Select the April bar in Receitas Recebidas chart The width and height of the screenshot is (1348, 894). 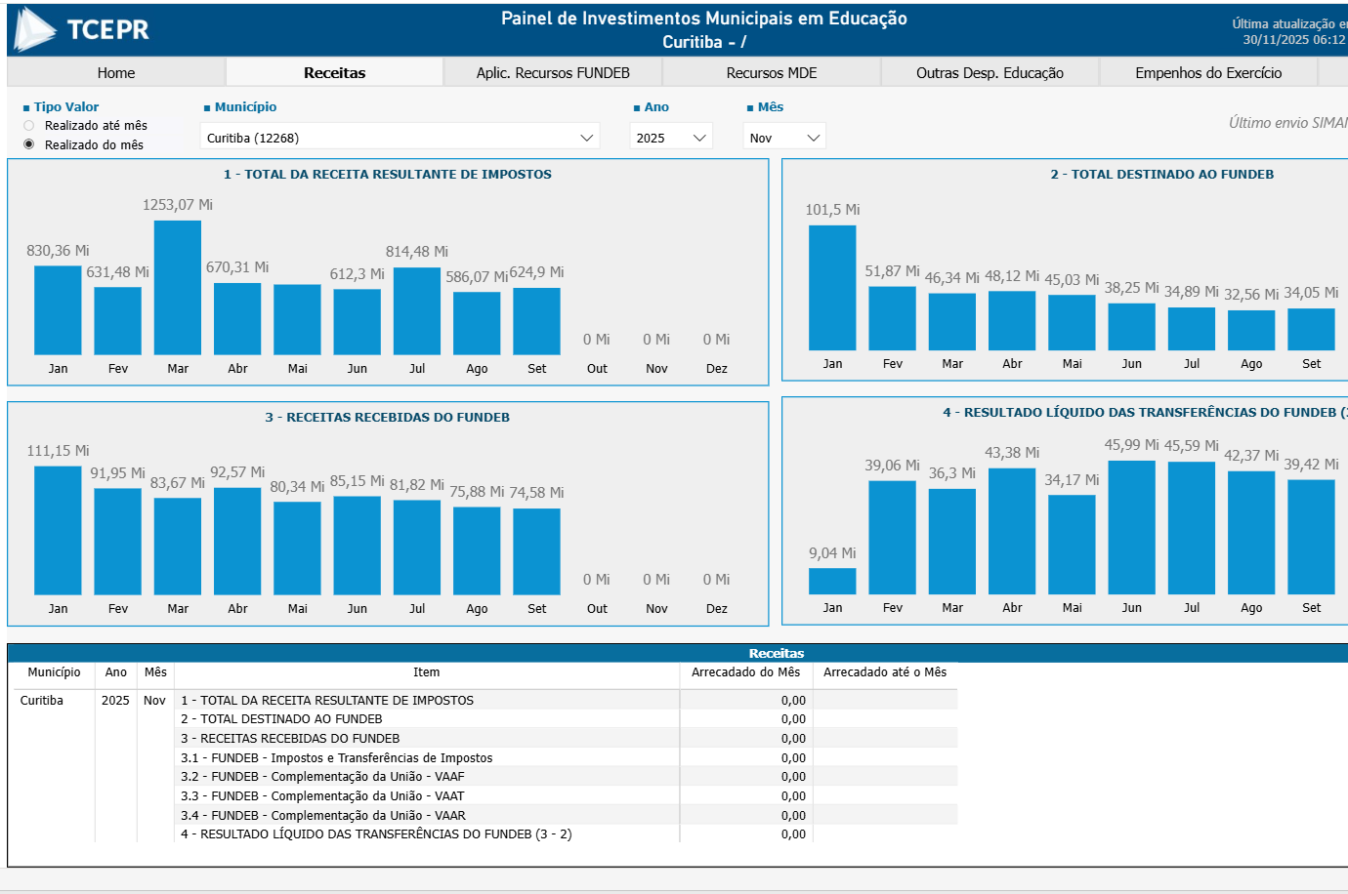coord(237,541)
